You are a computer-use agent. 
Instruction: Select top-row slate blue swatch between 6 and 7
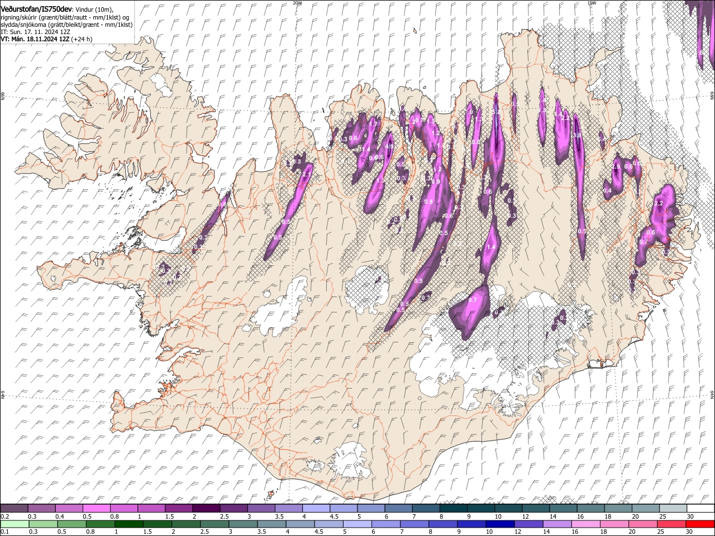click(398, 508)
